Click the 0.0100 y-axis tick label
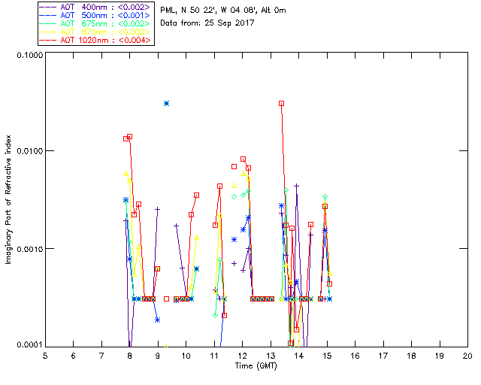The width and height of the screenshot is (481, 385). (x=29, y=152)
